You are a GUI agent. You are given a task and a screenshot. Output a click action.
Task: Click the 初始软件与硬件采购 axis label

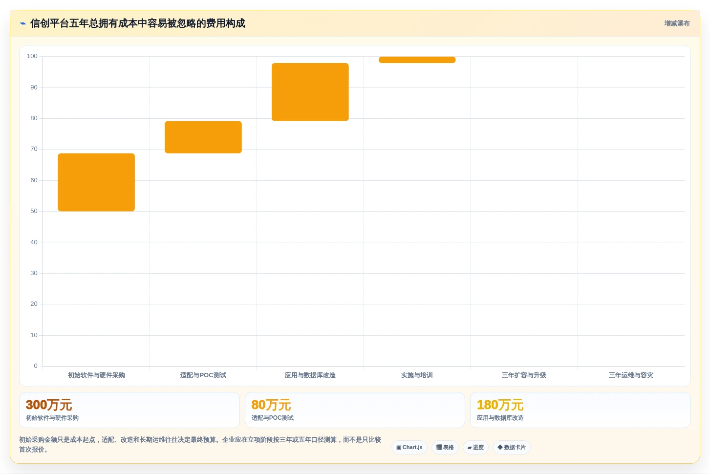(x=96, y=375)
